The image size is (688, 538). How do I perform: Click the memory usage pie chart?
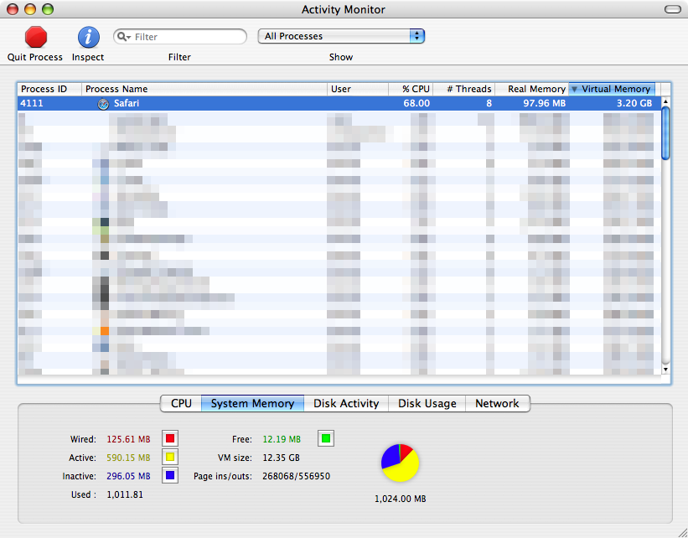point(401,463)
